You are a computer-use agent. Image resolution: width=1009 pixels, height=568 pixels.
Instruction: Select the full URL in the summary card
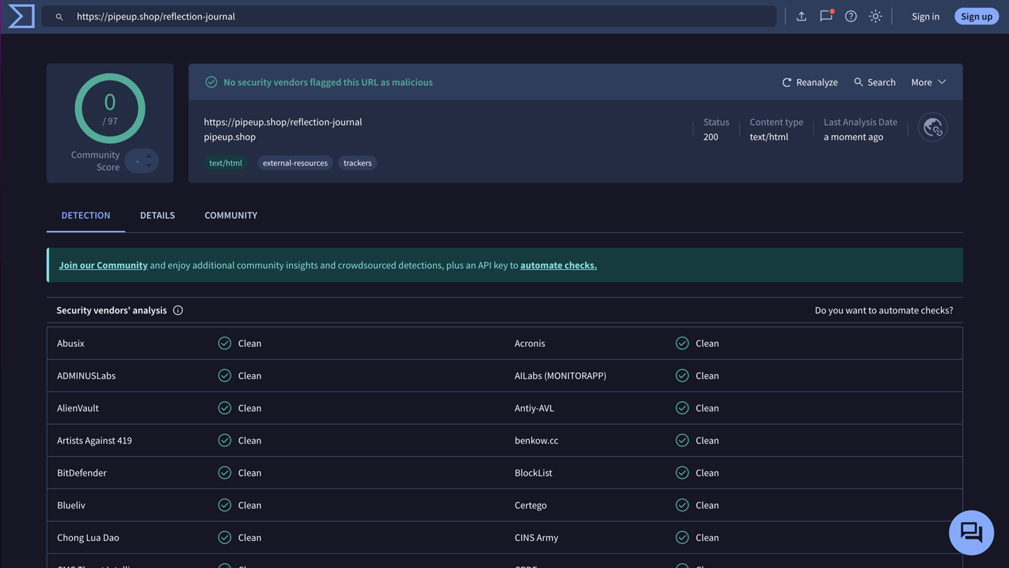[x=283, y=122]
